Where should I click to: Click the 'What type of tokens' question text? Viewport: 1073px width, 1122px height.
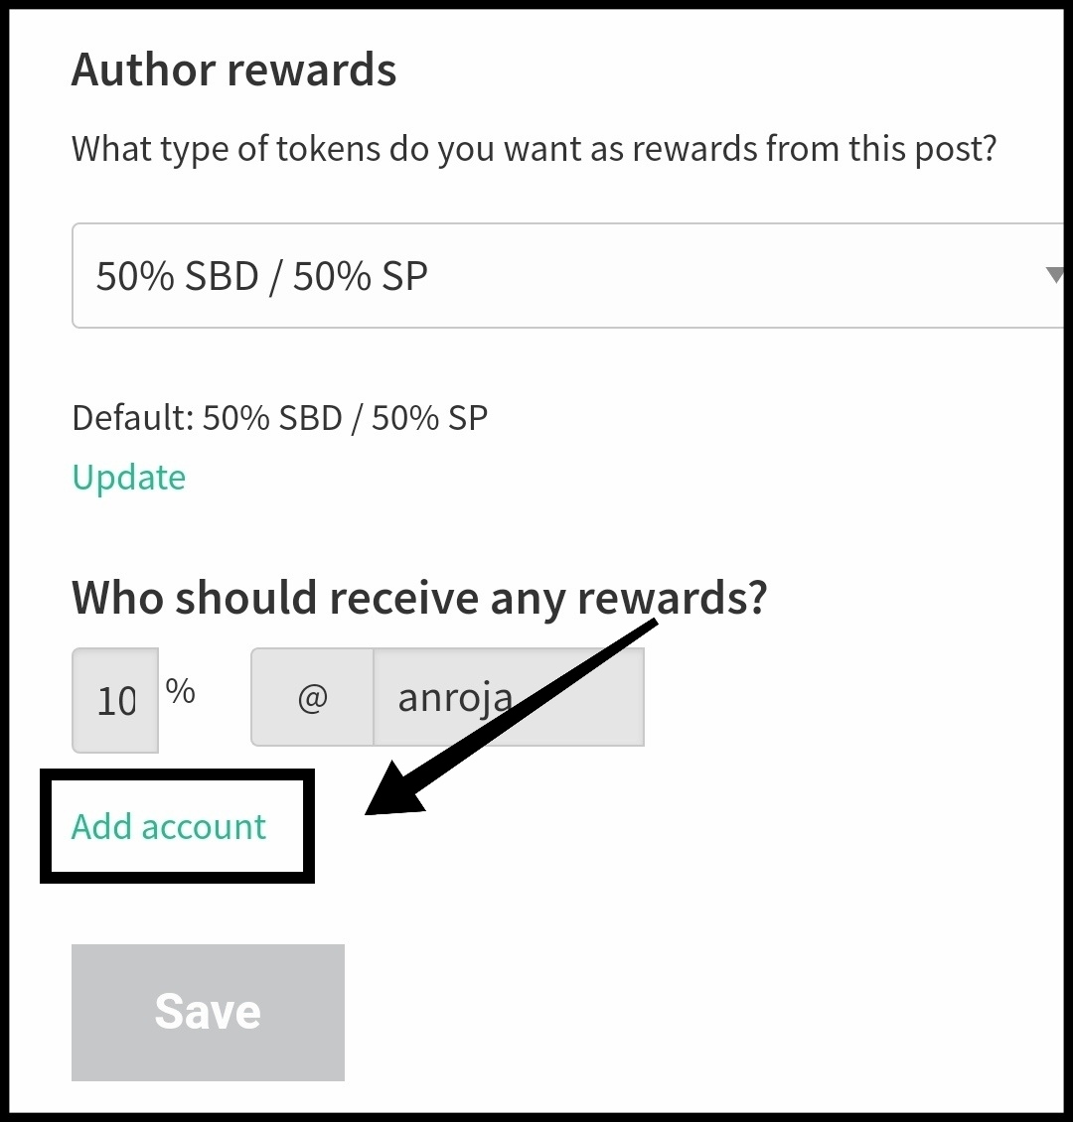click(x=534, y=150)
